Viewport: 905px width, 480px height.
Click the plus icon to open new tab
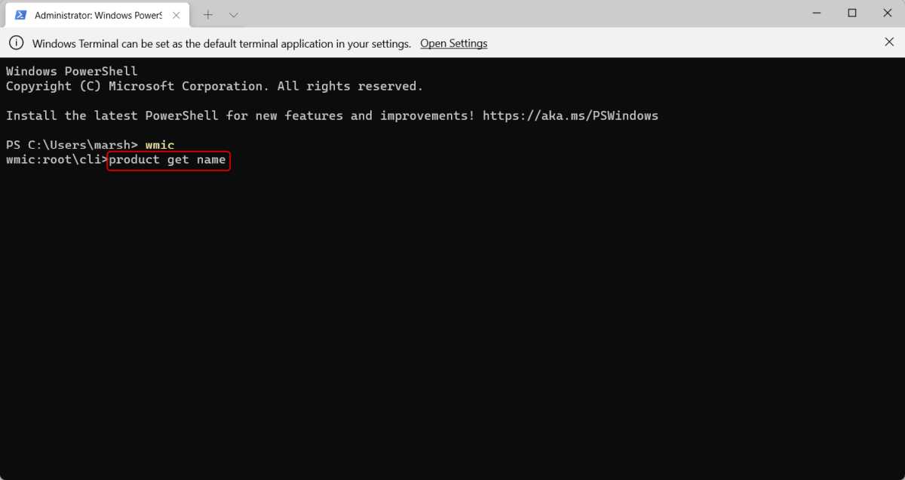[207, 14]
